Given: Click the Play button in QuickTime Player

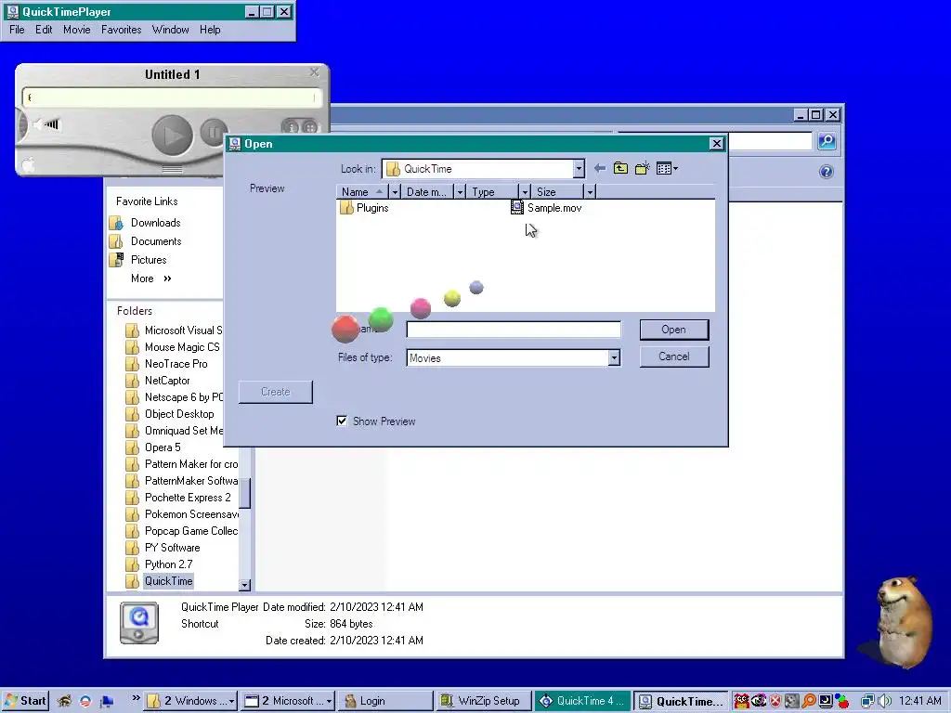Looking at the screenshot, I should [172, 136].
